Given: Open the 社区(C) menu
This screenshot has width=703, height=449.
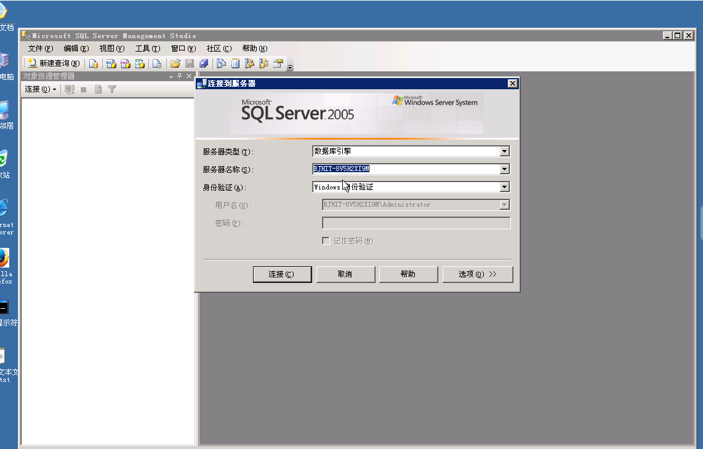Looking at the screenshot, I should pos(219,49).
